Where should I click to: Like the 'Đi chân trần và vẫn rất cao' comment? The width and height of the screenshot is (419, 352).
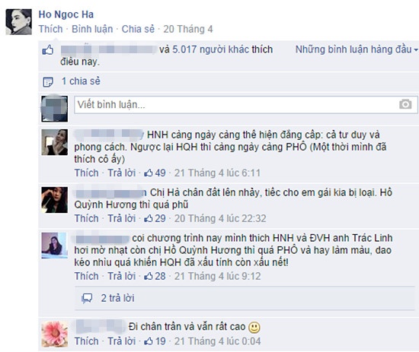pos(86,341)
